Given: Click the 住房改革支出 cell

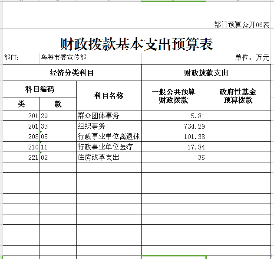Looking at the screenshot, I should 109,157.
